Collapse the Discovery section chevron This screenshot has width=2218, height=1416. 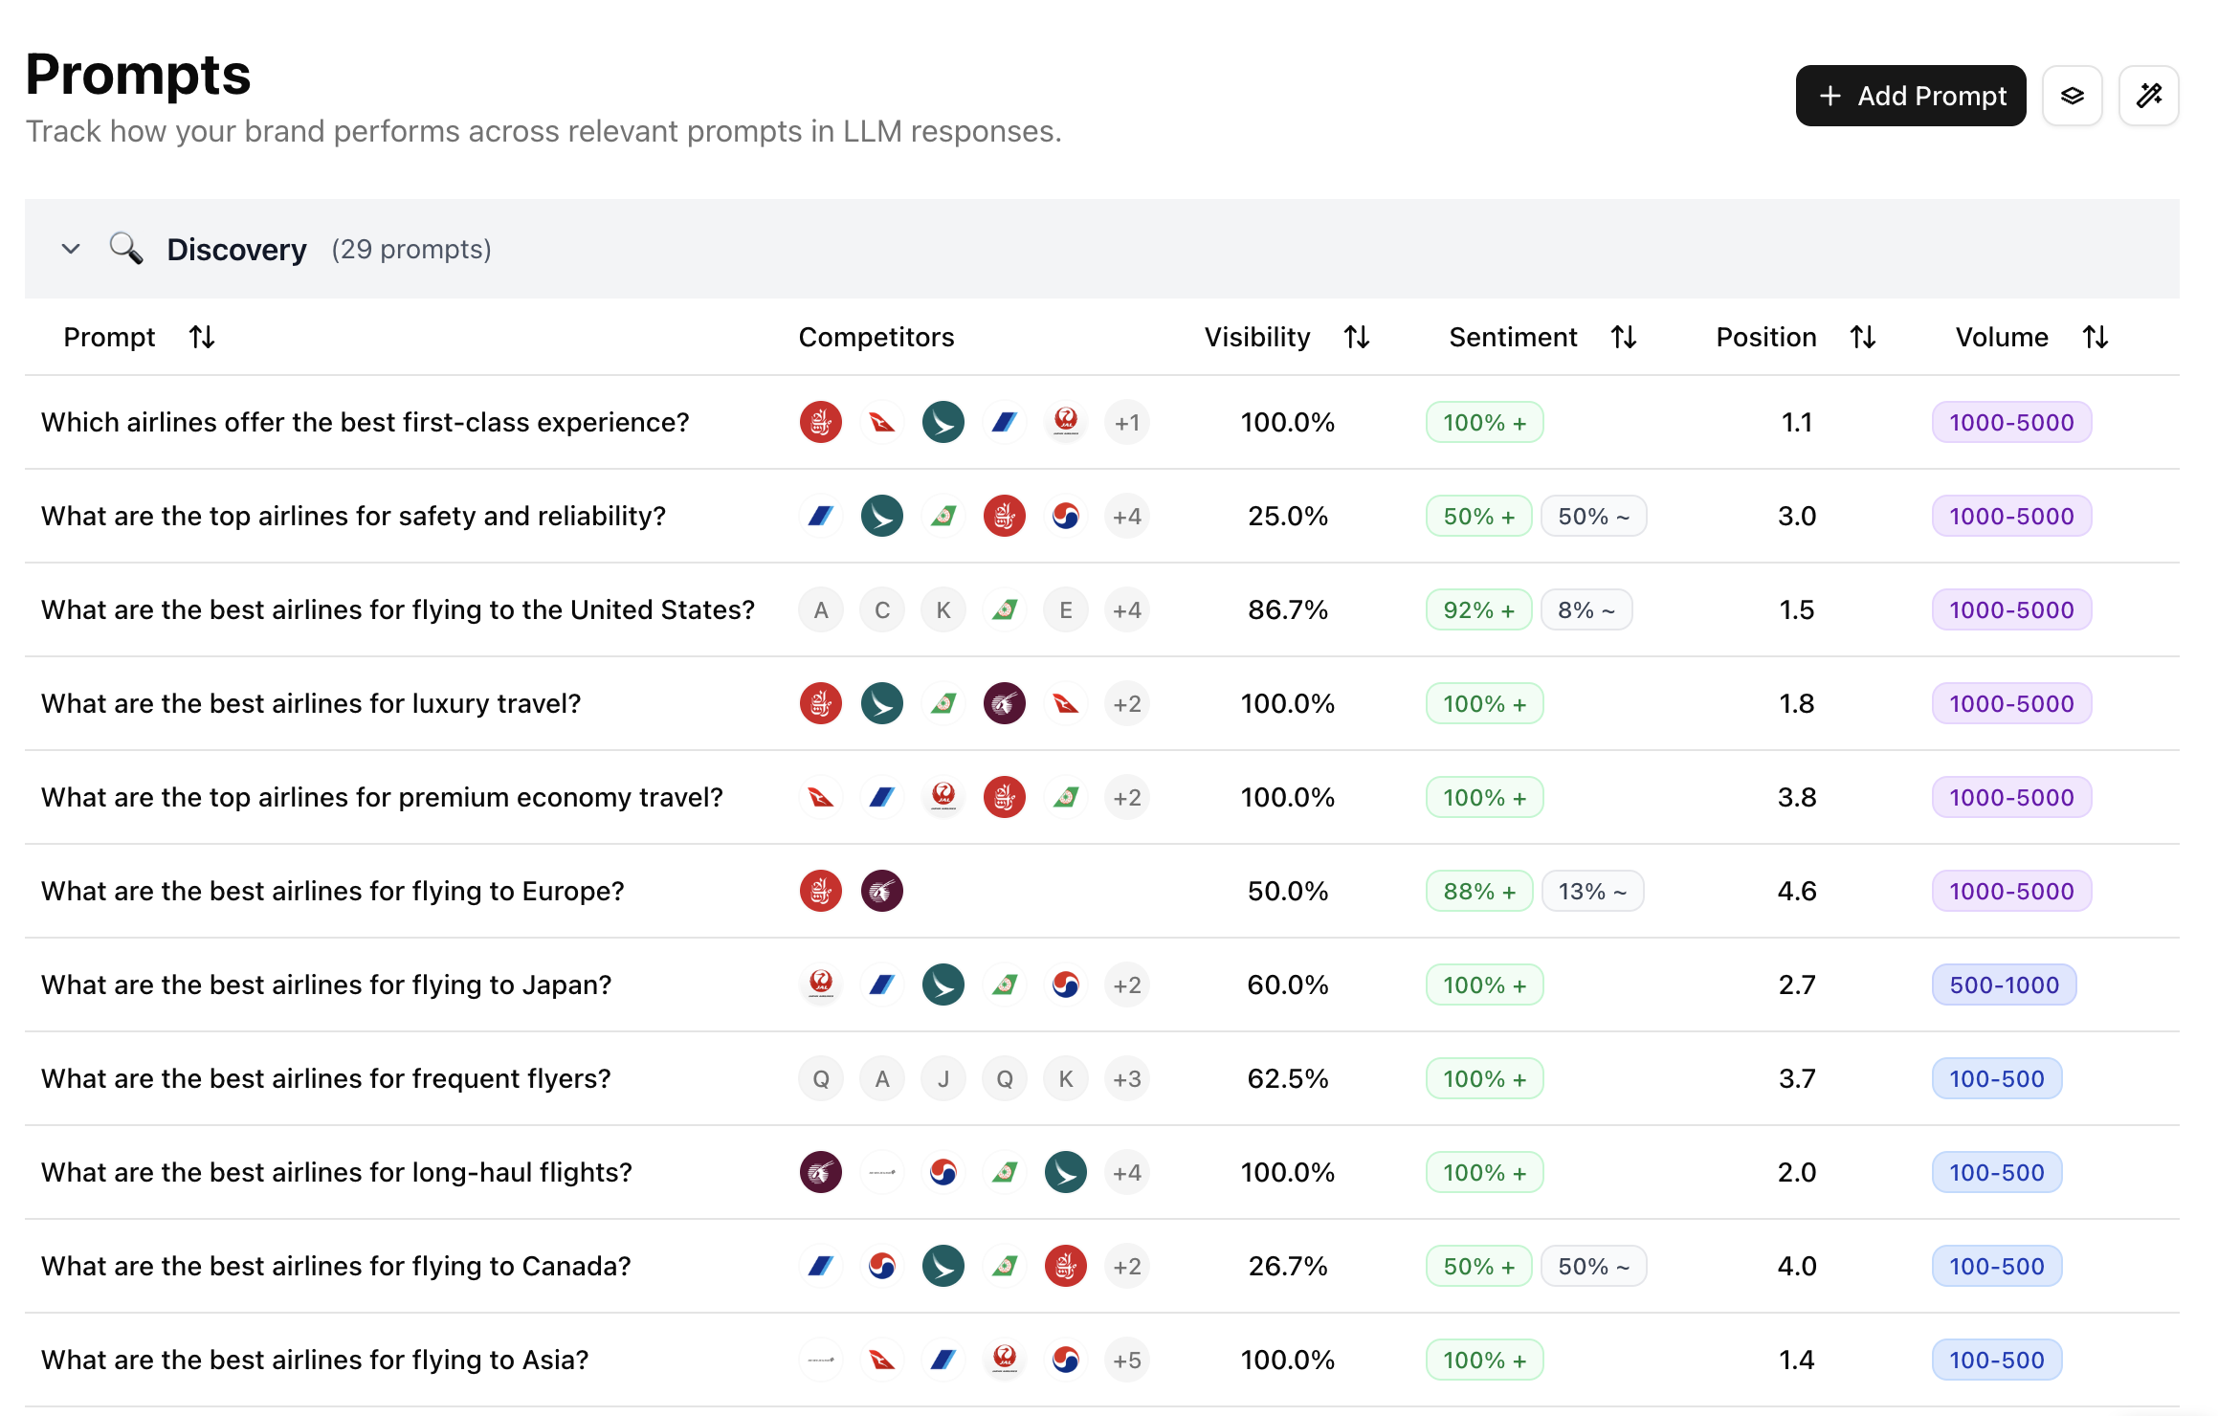[71, 249]
